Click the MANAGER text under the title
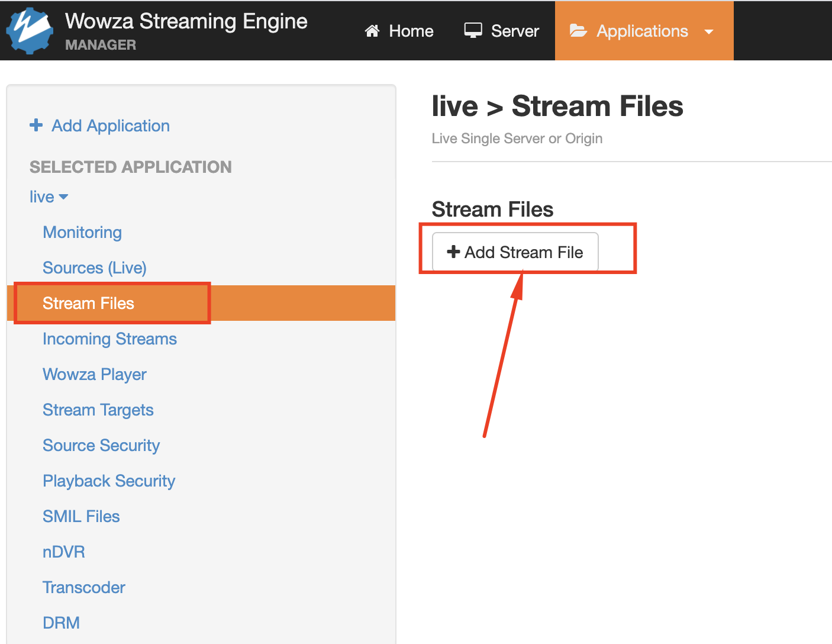 pyautogui.click(x=101, y=45)
